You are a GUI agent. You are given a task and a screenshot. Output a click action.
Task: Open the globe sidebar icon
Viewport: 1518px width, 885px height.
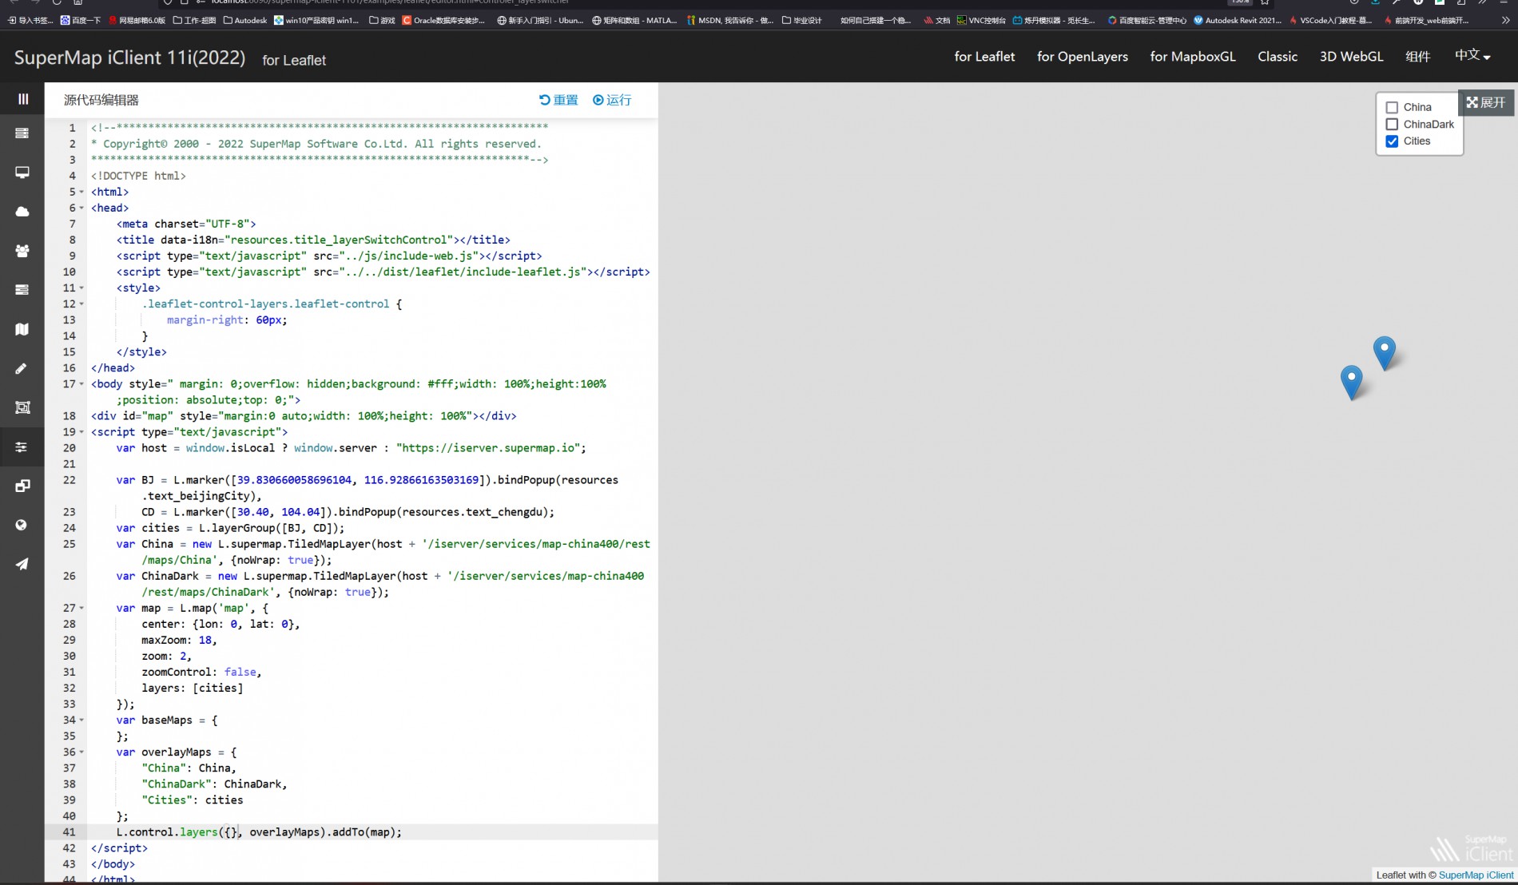22,525
